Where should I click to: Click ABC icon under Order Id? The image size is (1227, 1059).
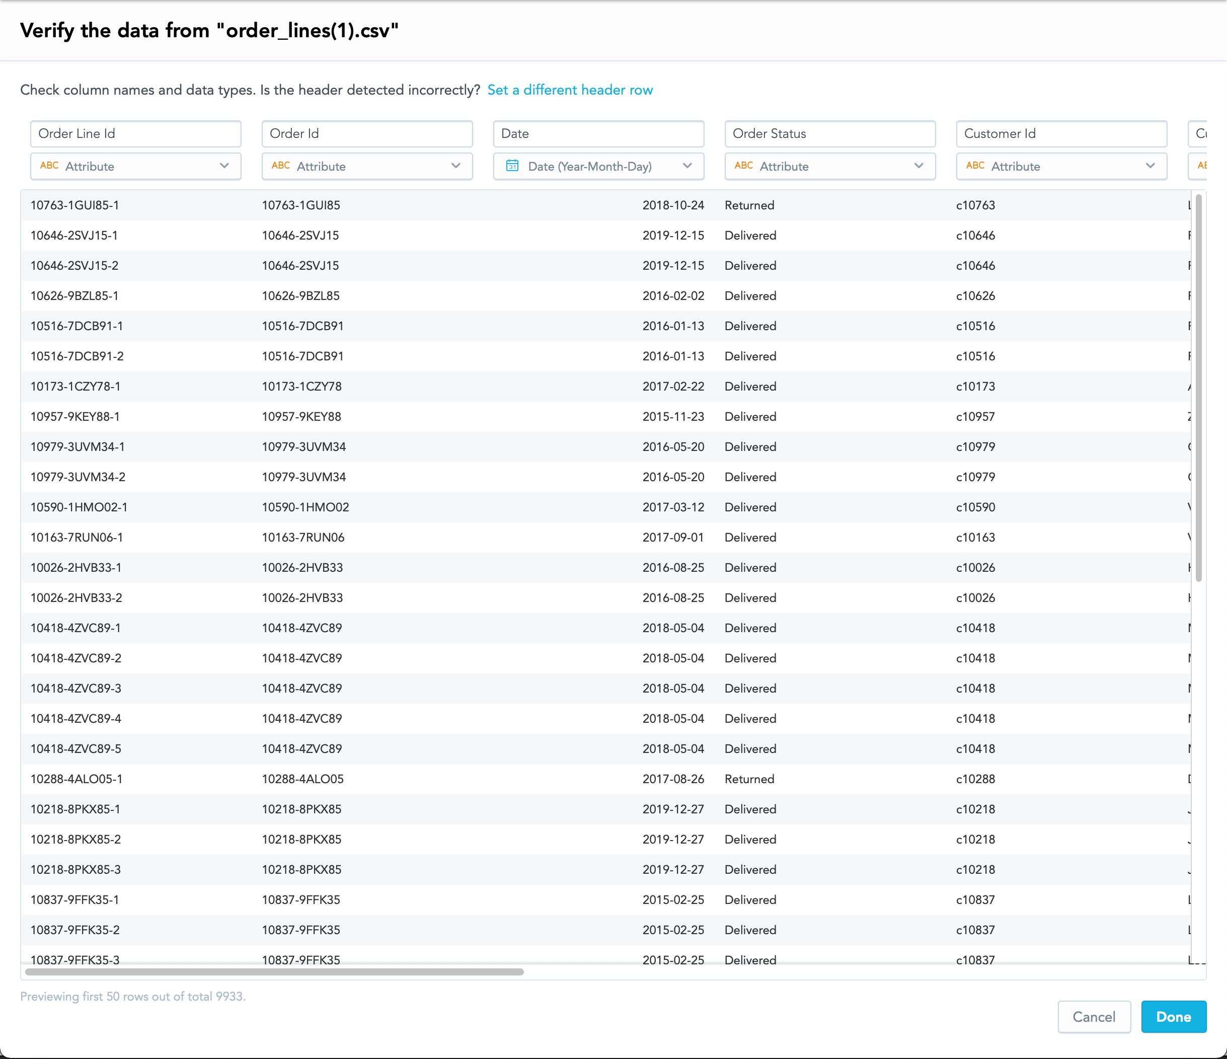(x=281, y=166)
